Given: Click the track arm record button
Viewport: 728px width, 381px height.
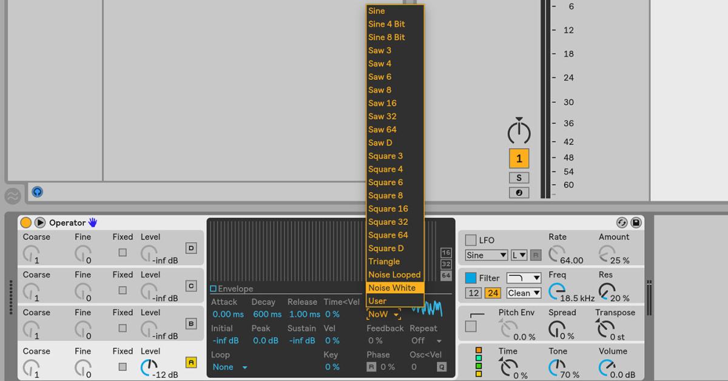Looking at the screenshot, I should tap(519, 192).
